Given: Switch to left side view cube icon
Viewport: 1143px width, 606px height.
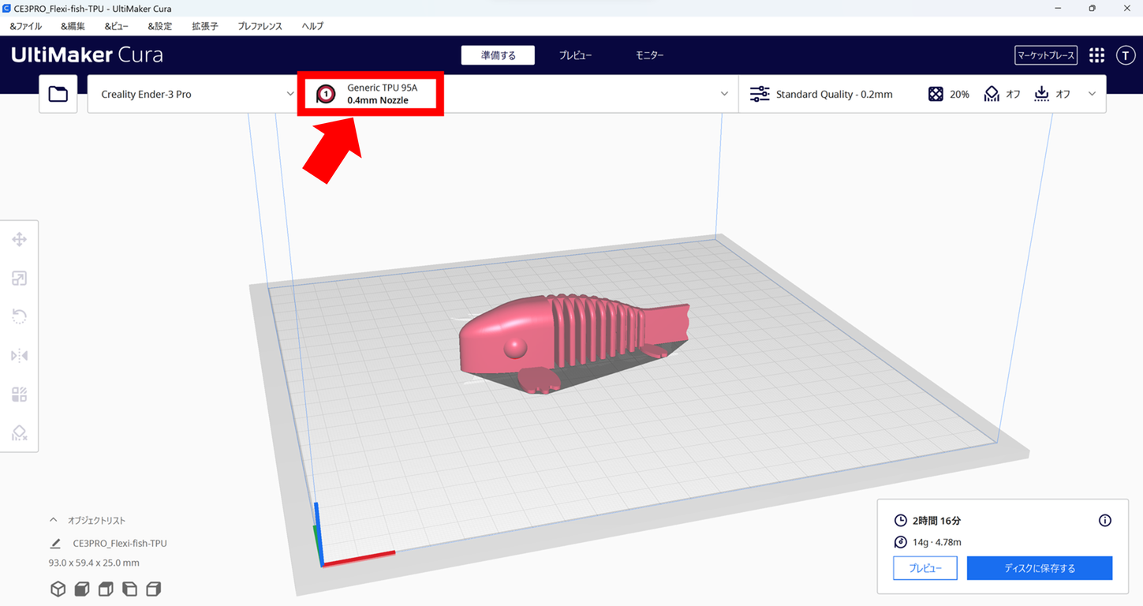Looking at the screenshot, I should click(x=130, y=589).
